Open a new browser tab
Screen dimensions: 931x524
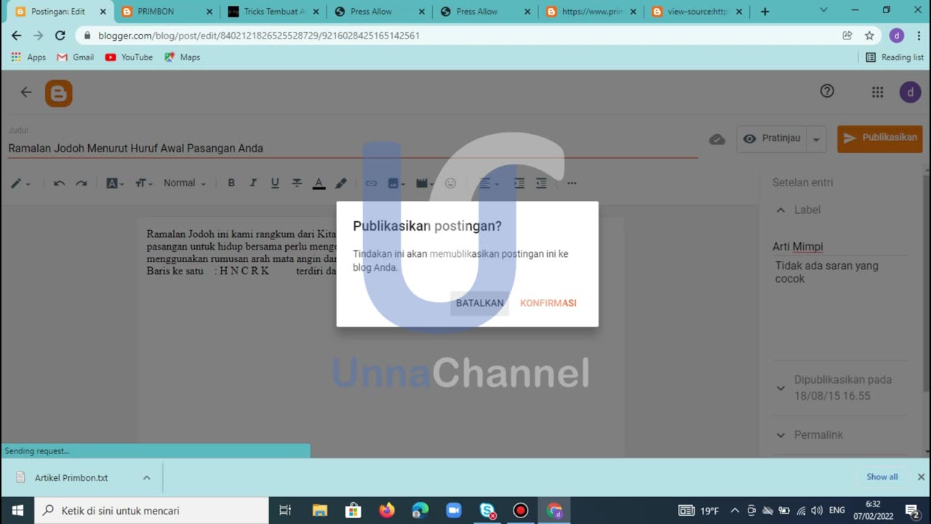(764, 12)
